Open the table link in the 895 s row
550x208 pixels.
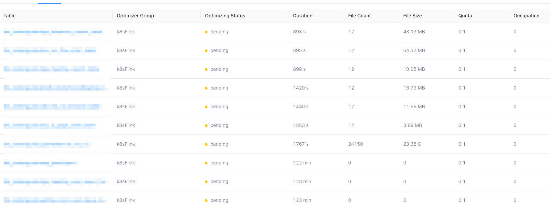(x=50, y=51)
